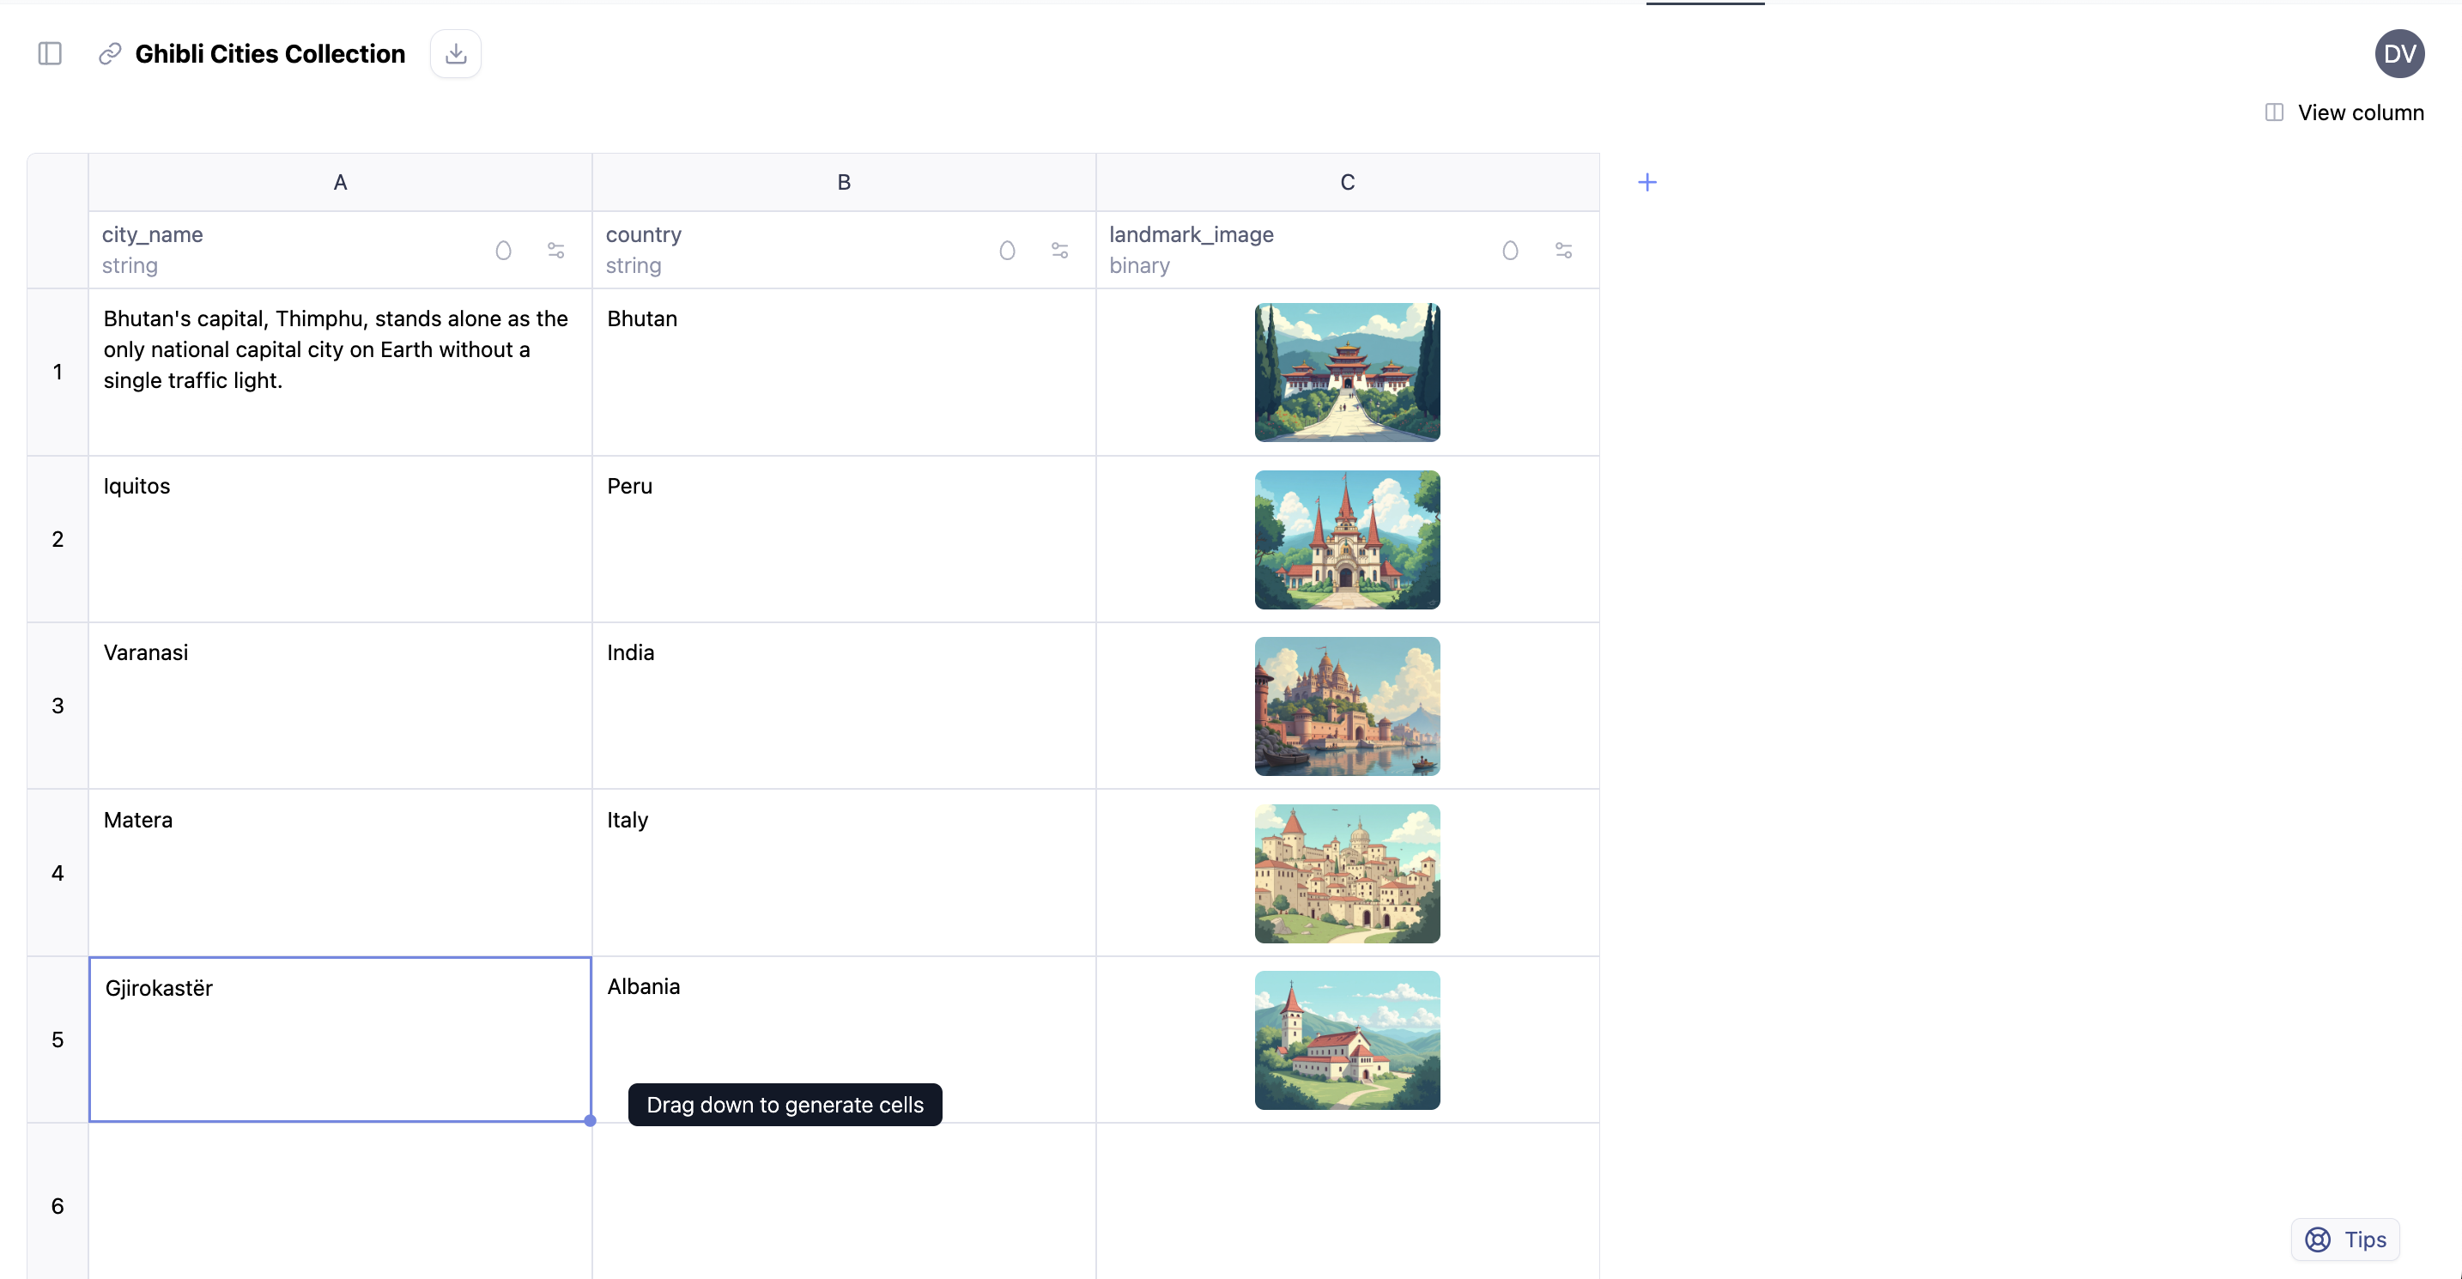
Task: Click the link icon beside dataset title
Action: coord(110,53)
